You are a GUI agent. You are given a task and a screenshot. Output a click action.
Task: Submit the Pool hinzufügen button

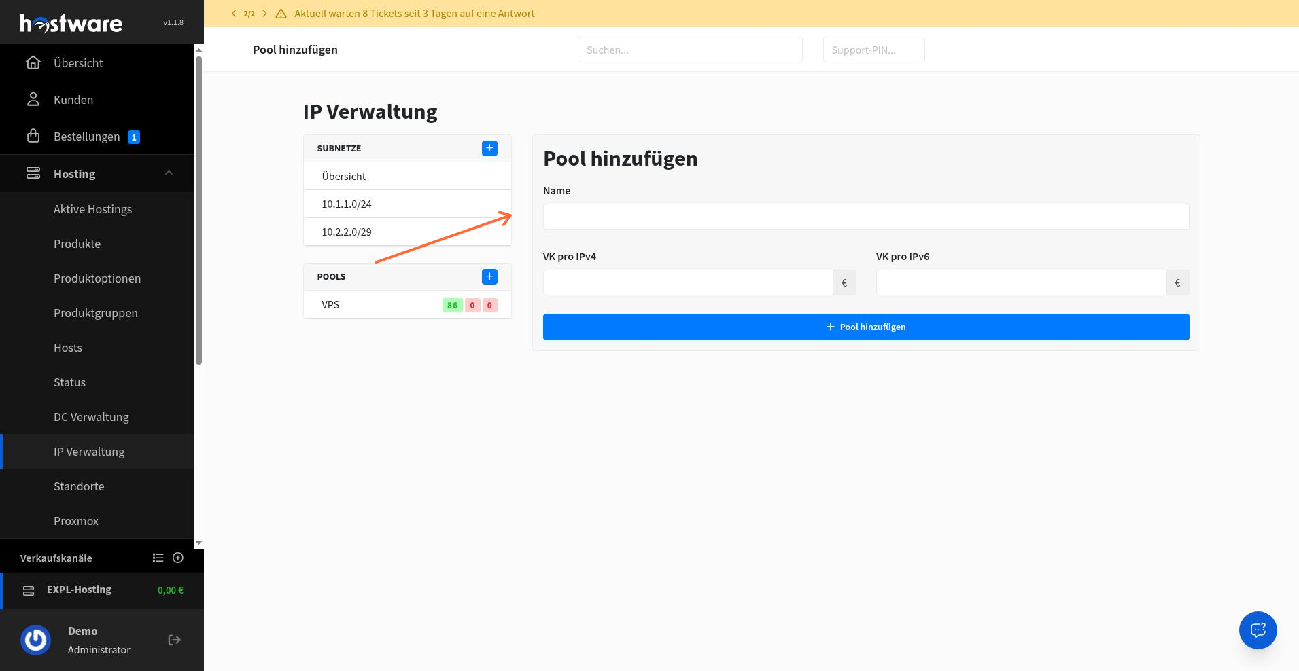[866, 327]
